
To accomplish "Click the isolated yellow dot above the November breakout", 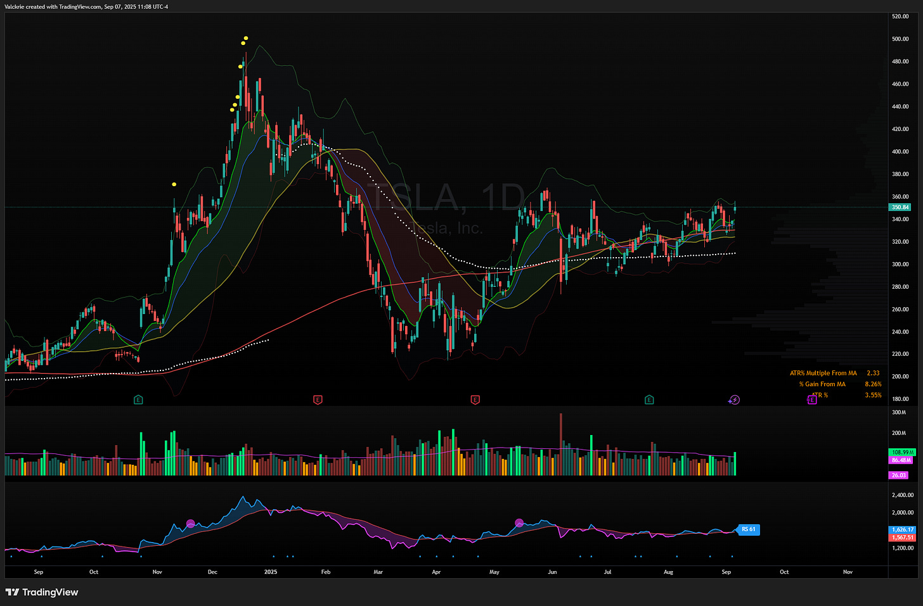I will [x=174, y=184].
